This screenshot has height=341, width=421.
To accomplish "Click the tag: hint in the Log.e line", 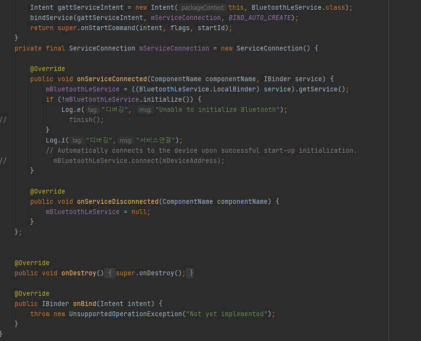I will 92,109.
